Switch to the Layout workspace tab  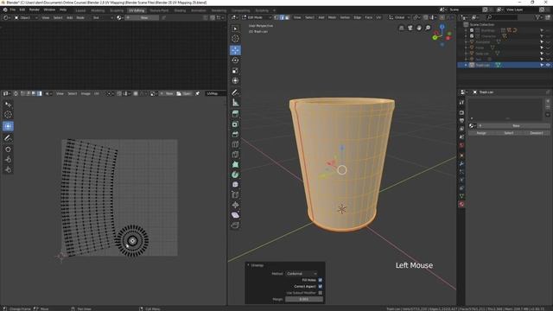coord(80,10)
